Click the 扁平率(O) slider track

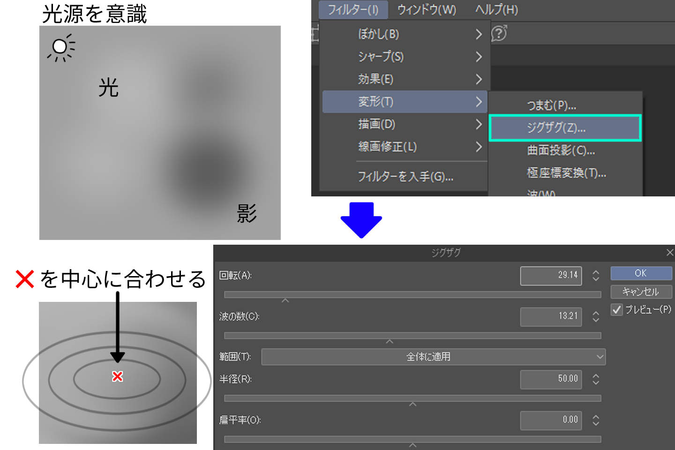click(x=412, y=439)
